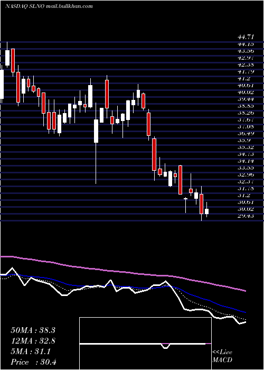Image resolution: width=264 pixels, height=370 pixels.
Task: Select the 33.55 price label
Action: [x=246, y=168]
